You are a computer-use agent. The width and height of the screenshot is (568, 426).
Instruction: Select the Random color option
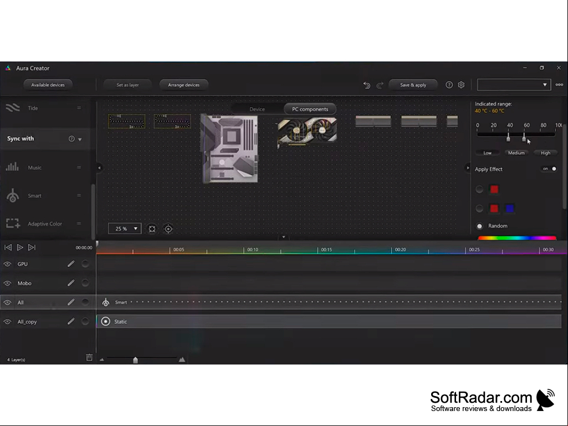coord(479,226)
